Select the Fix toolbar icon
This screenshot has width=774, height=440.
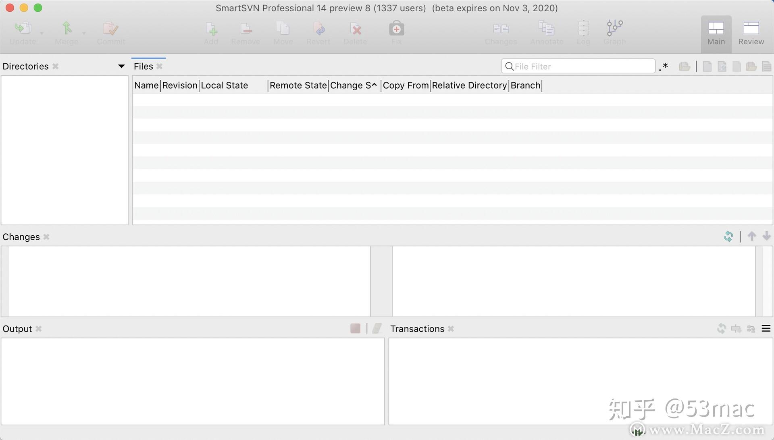point(396,28)
